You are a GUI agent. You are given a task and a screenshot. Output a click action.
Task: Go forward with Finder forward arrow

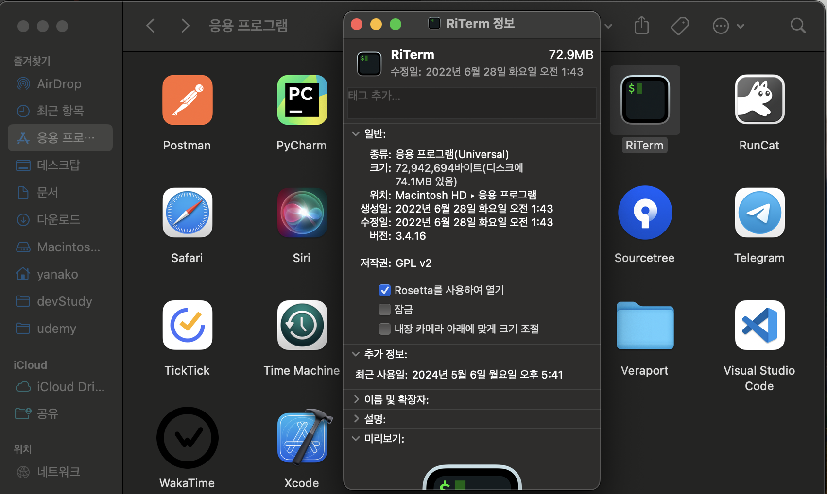click(x=185, y=26)
